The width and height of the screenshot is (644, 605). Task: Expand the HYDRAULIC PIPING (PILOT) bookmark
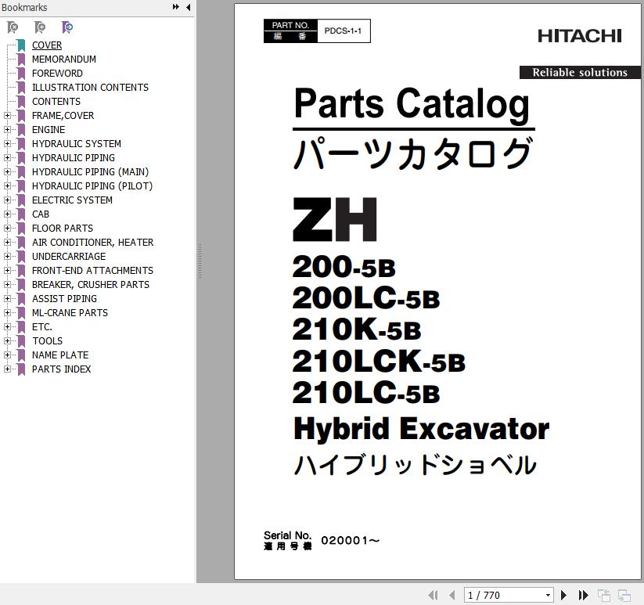click(x=7, y=186)
